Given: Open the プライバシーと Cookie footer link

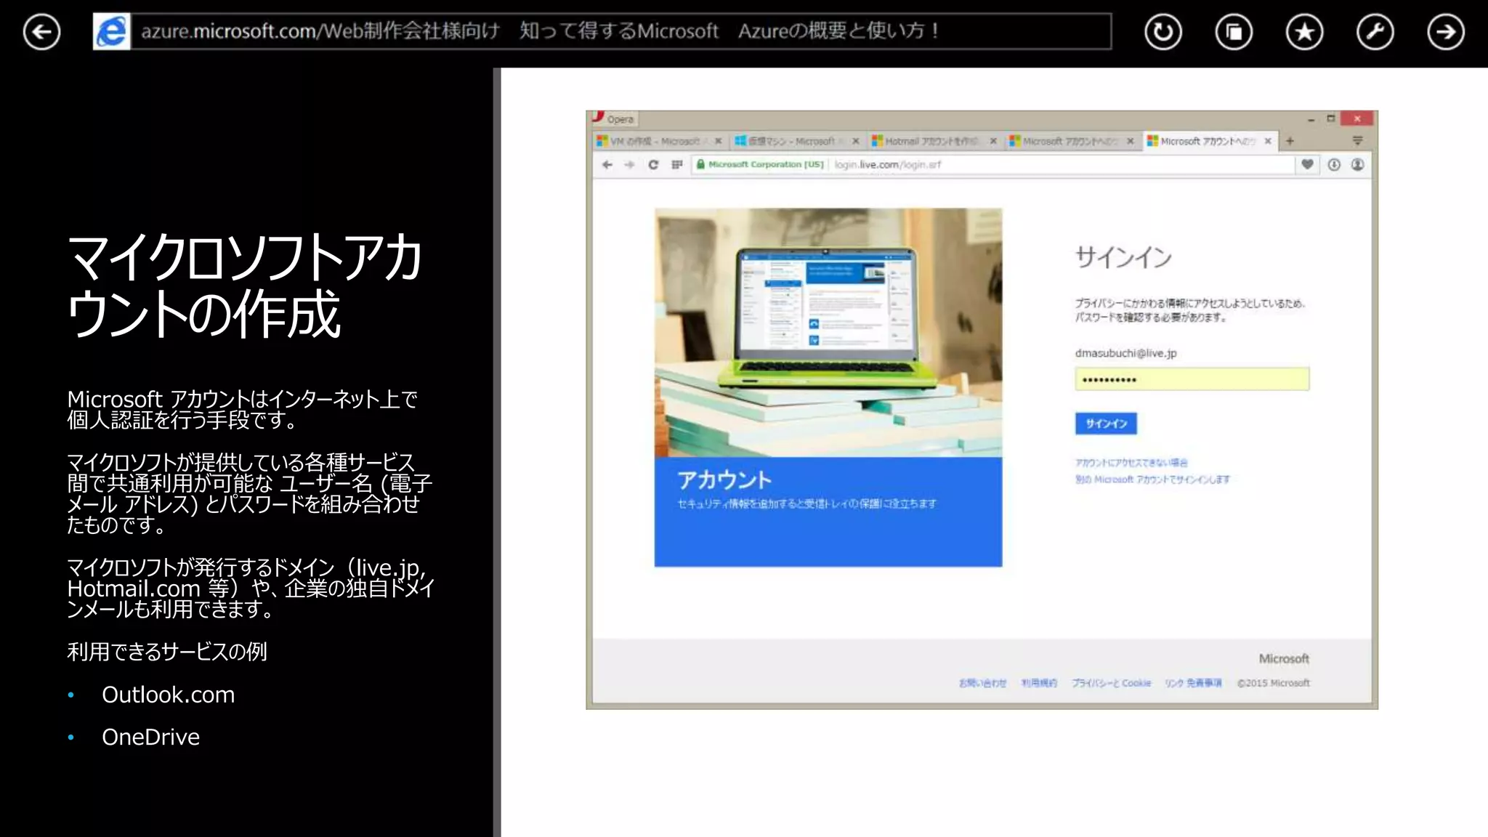Looking at the screenshot, I should click(1112, 683).
